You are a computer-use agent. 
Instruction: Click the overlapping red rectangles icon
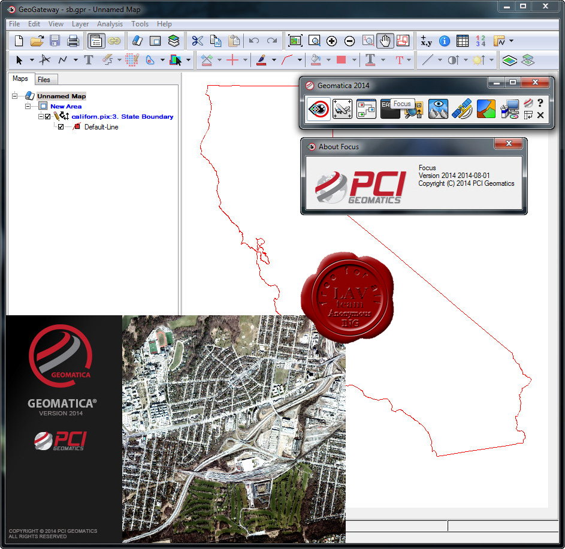(403, 41)
